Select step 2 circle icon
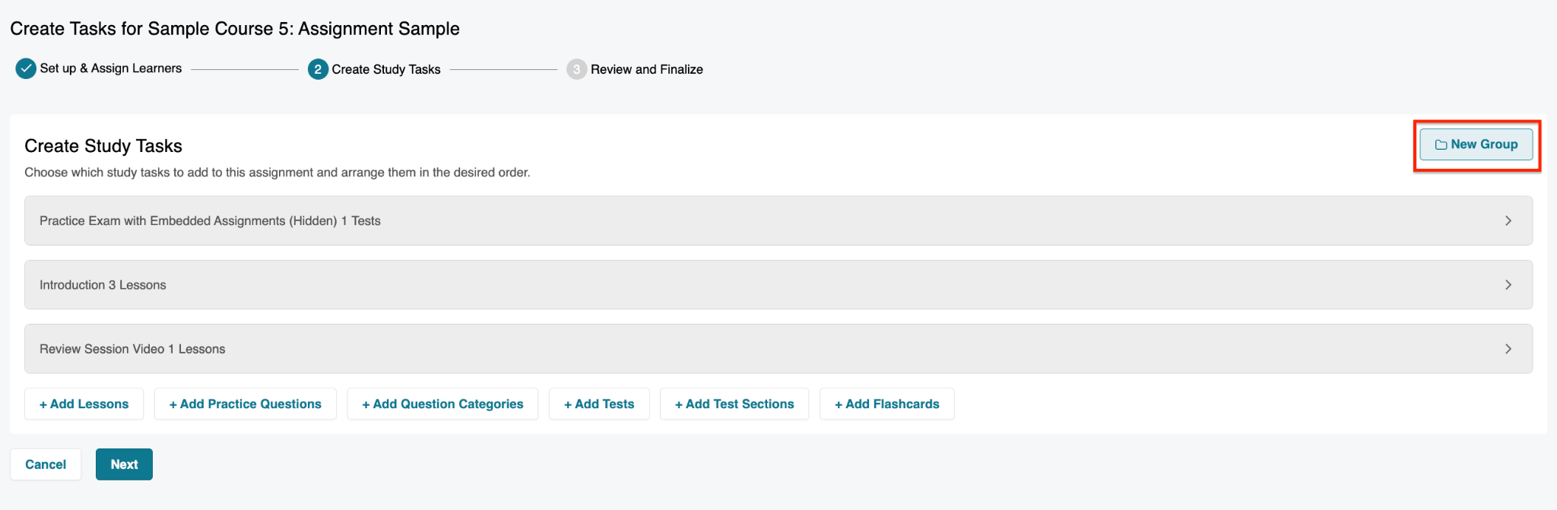The image size is (1557, 510). coord(318,69)
